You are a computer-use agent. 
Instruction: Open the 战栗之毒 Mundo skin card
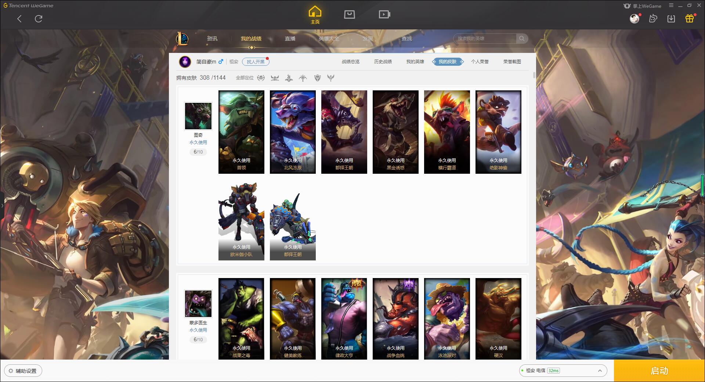241,319
